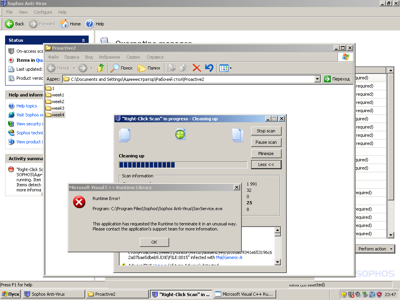Open the Help topics link
This screenshot has width=400, height=300.
[27, 106]
